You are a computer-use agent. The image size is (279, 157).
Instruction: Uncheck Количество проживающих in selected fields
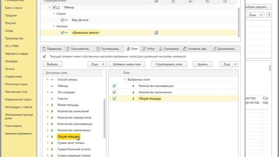pyautogui.click(x=114, y=86)
